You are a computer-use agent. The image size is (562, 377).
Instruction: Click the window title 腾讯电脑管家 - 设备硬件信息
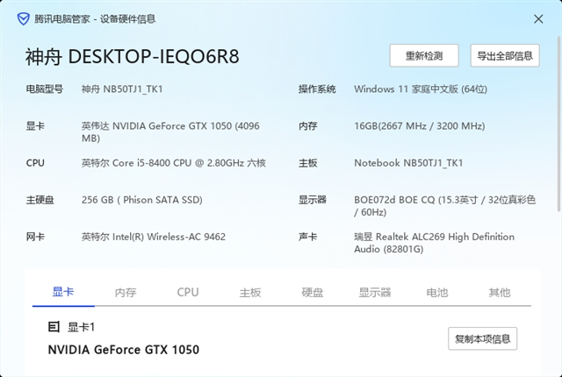95,19
